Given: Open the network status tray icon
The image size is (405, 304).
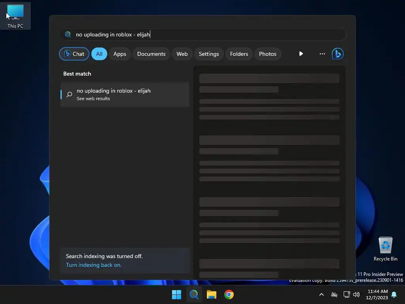Looking at the screenshot, I should [346, 294].
